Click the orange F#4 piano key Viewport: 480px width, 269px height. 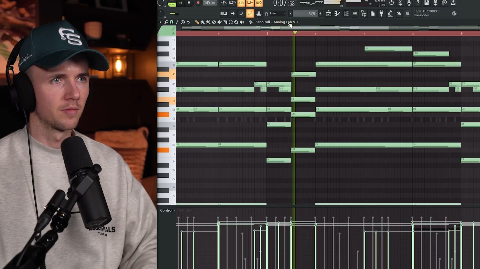pos(163,150)
